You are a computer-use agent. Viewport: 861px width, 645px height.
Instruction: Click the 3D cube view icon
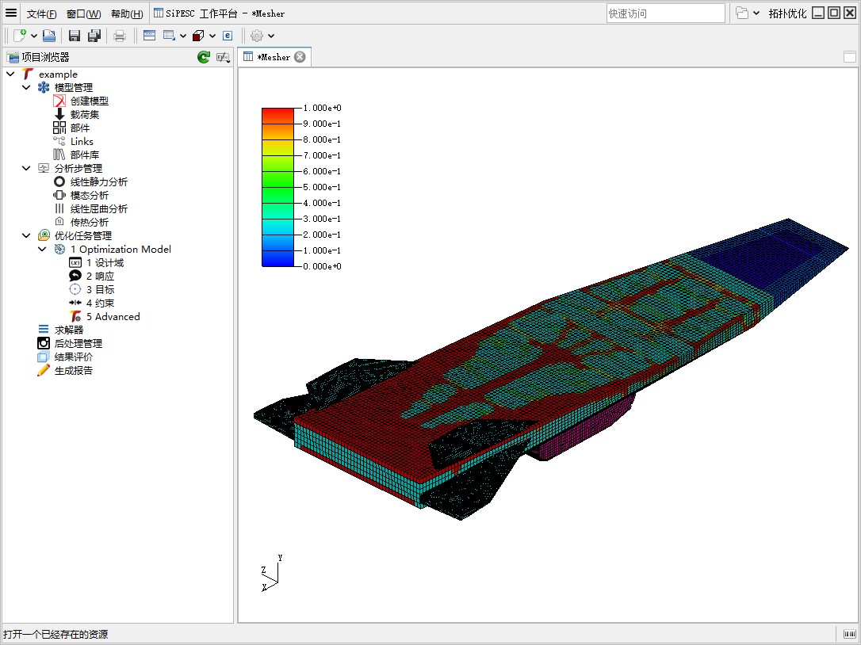click(198, 36)
